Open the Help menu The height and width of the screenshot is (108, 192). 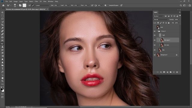click(x=56, y=1)
